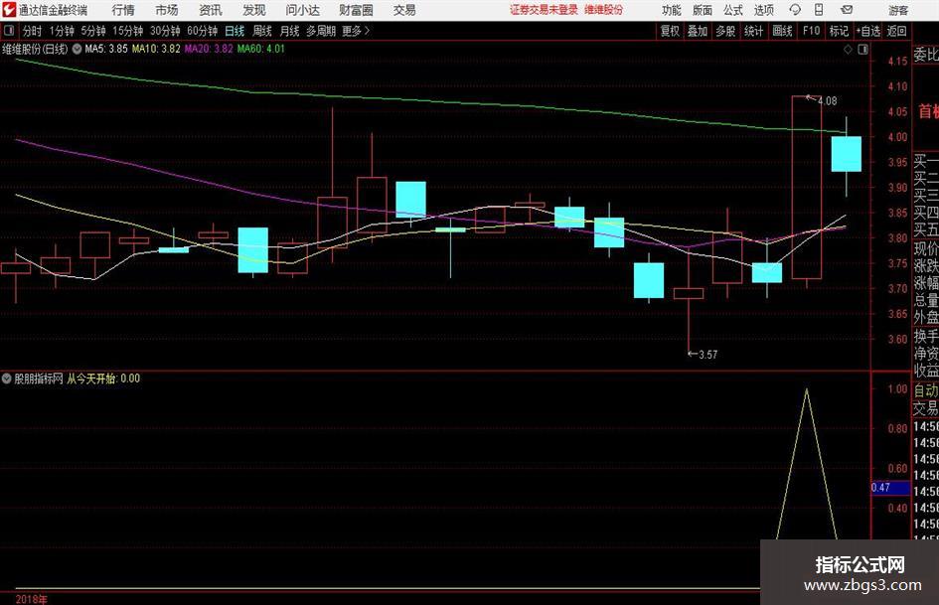939x605 pixels.
Task: Click the MA5: 3.85 label
Action: (x=106, y=49)
